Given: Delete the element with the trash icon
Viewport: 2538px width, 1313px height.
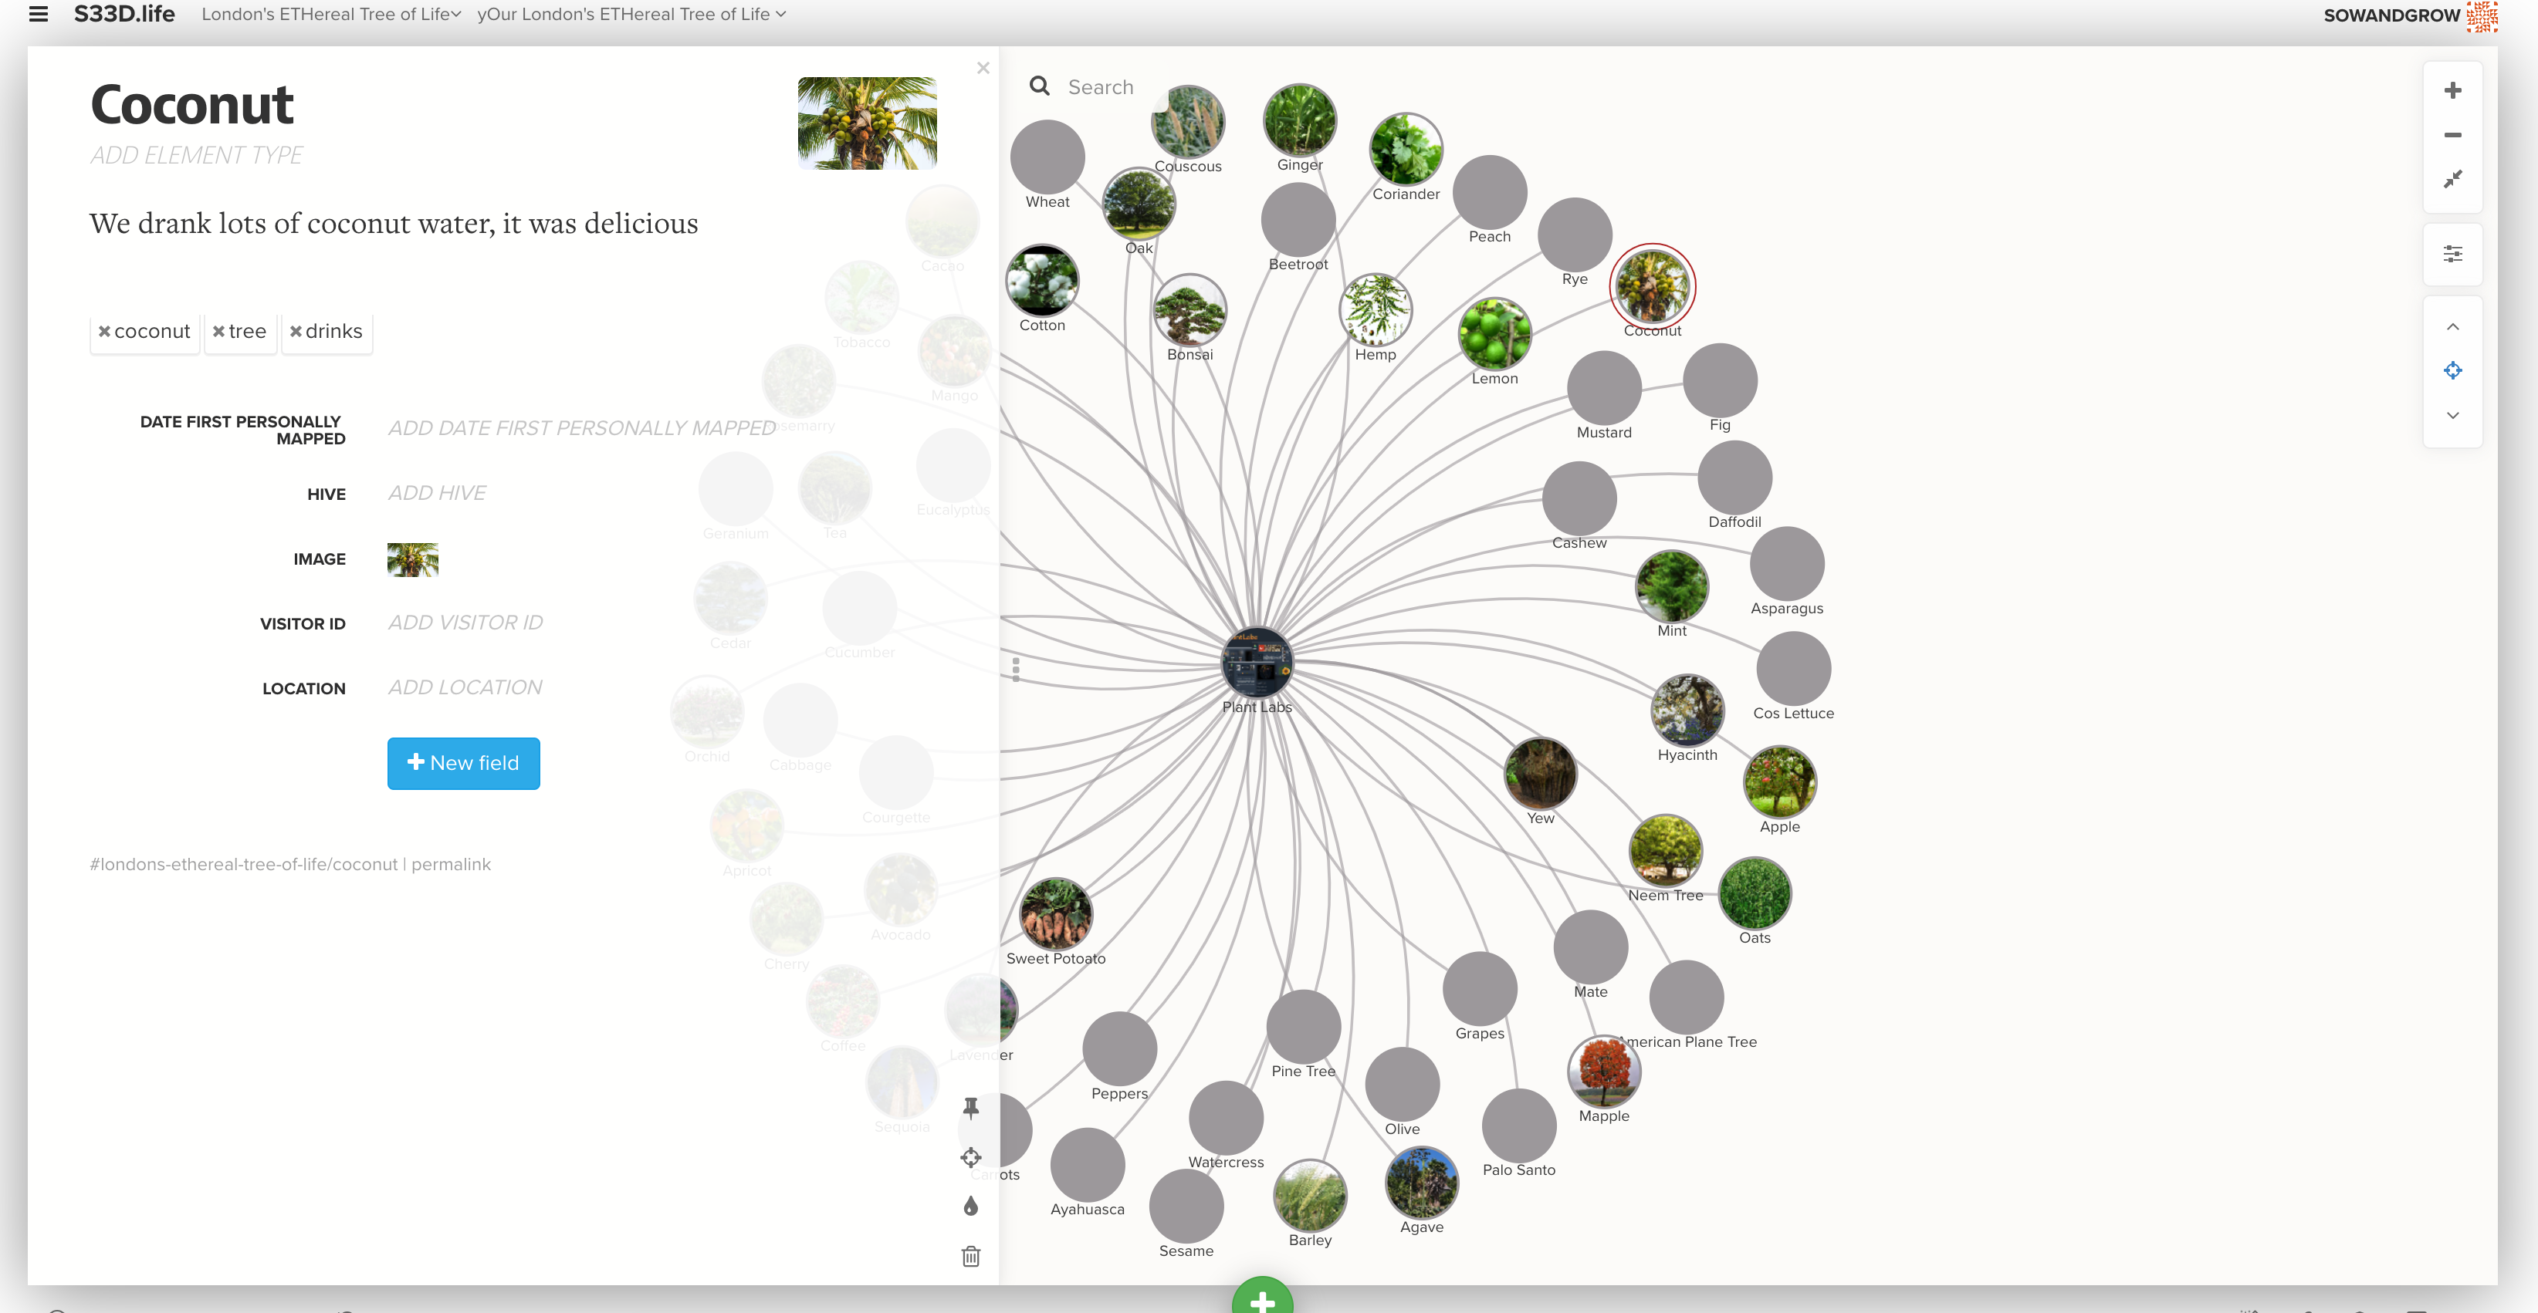Looking at the screenshot, I should (x=970, y=1256).
